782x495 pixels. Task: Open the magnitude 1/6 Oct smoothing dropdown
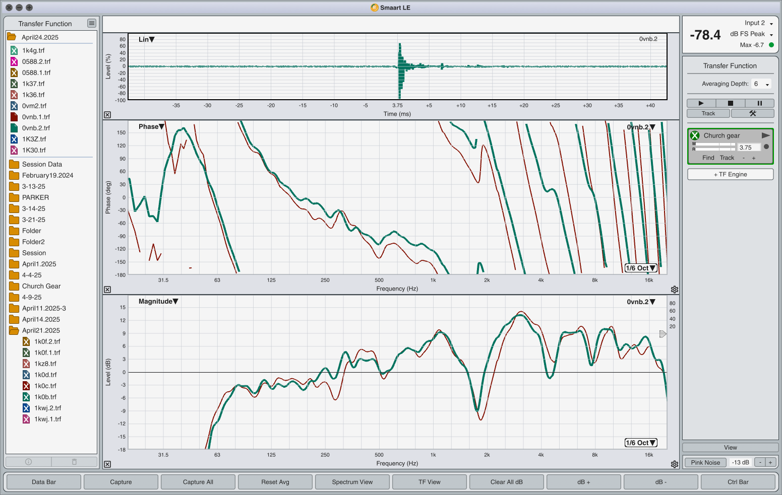point(641,443)
